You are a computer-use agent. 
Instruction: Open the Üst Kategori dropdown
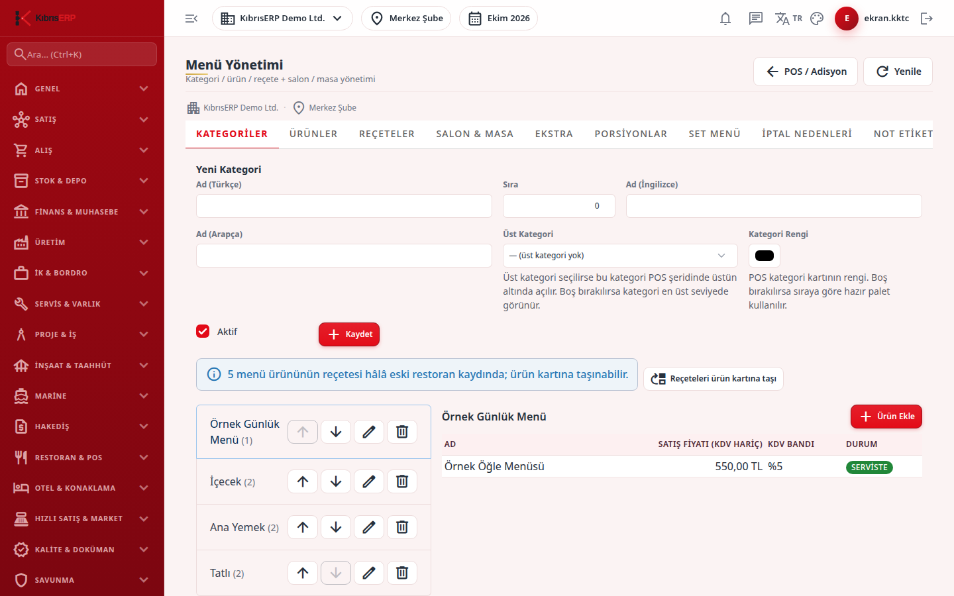pos(620,256)
